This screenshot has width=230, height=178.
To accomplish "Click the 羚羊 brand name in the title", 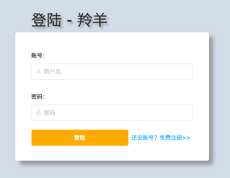I will pos(92,20).
